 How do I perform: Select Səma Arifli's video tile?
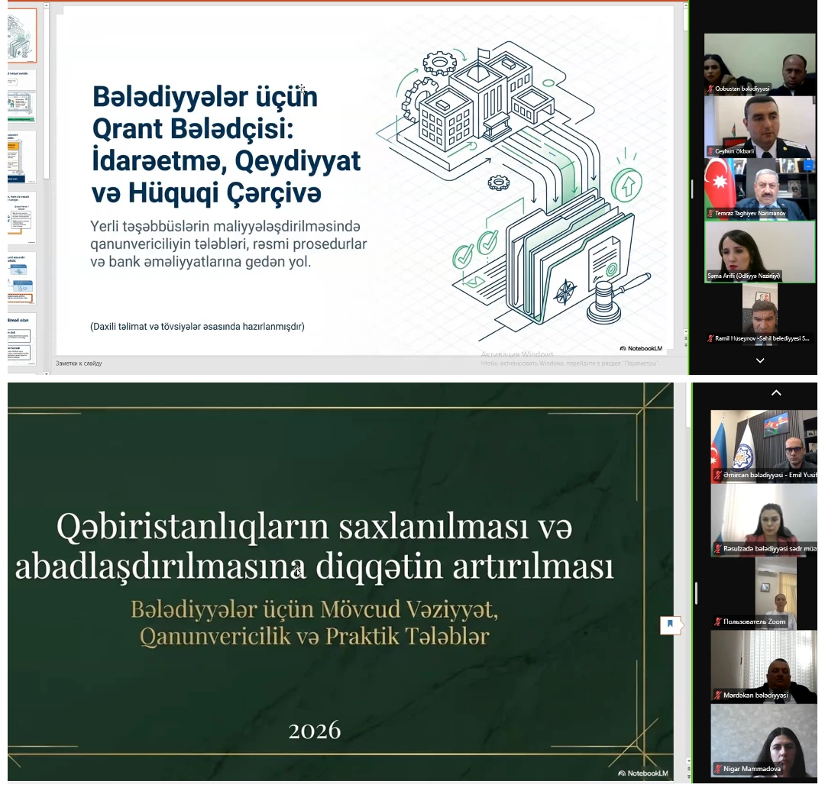click(759, 252)
